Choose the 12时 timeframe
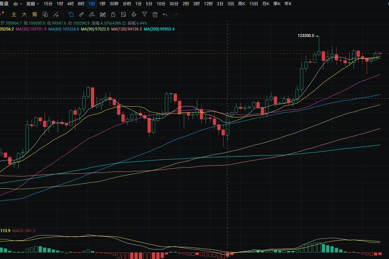Image resolution: width=389 pixels, height=259 pixels. [208, 4]
